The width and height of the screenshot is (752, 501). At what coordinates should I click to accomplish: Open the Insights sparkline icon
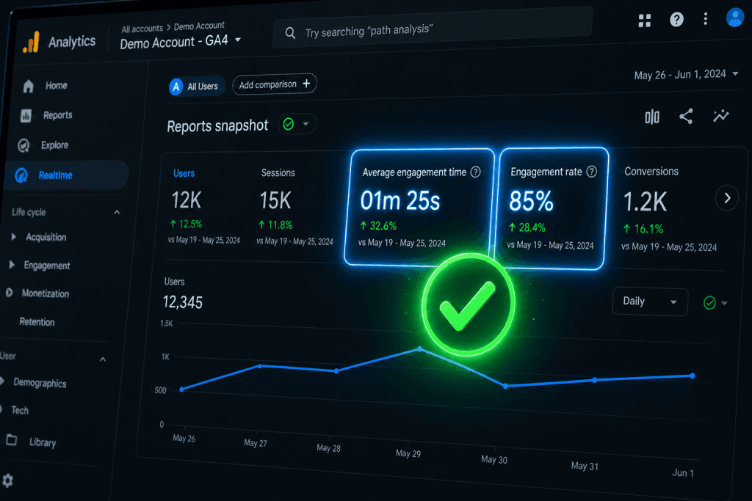[721, 116]
